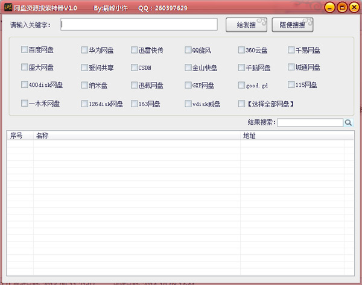362x285 pixels.
Task: Select the 金山快盘 checkbox
Action: 188,67
